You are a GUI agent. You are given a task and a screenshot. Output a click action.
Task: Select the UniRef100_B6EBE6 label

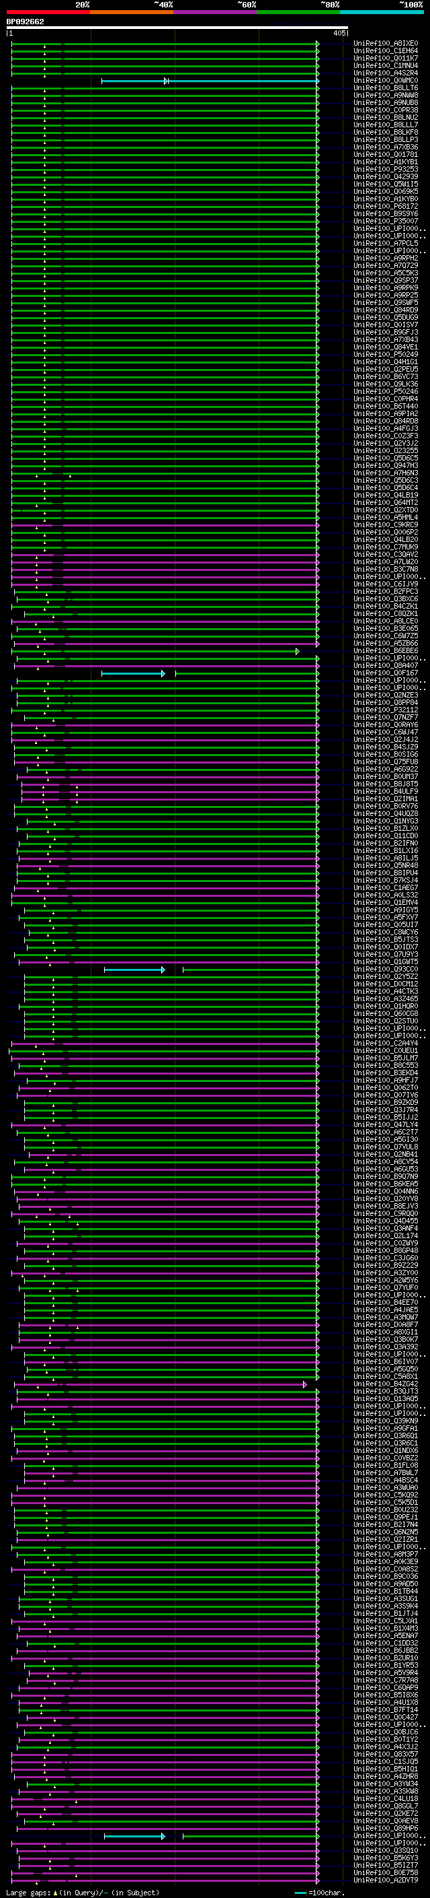385,651
